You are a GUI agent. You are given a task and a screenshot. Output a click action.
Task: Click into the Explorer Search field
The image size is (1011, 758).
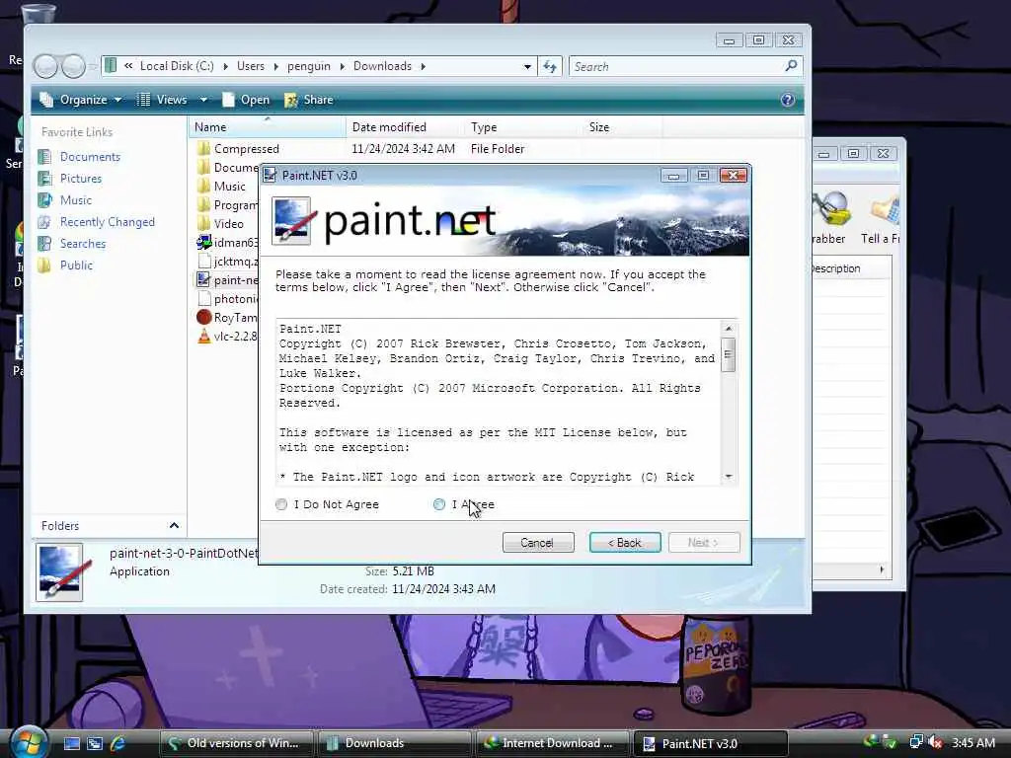point(677,66)
